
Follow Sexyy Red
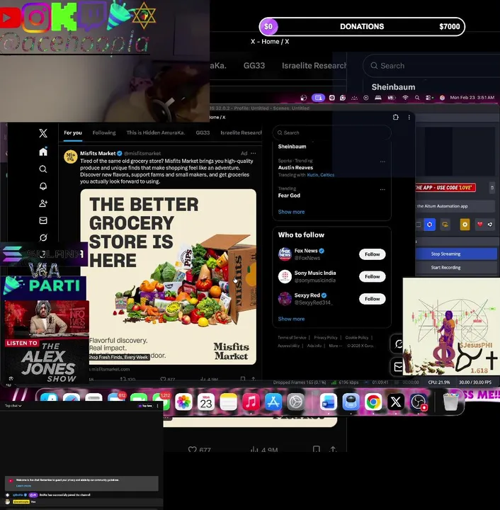tap(373, 299)
